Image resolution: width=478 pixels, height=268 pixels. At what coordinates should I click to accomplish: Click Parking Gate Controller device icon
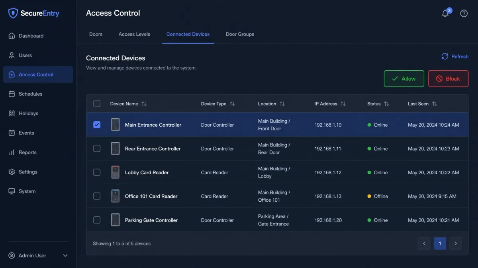(115, 220)
